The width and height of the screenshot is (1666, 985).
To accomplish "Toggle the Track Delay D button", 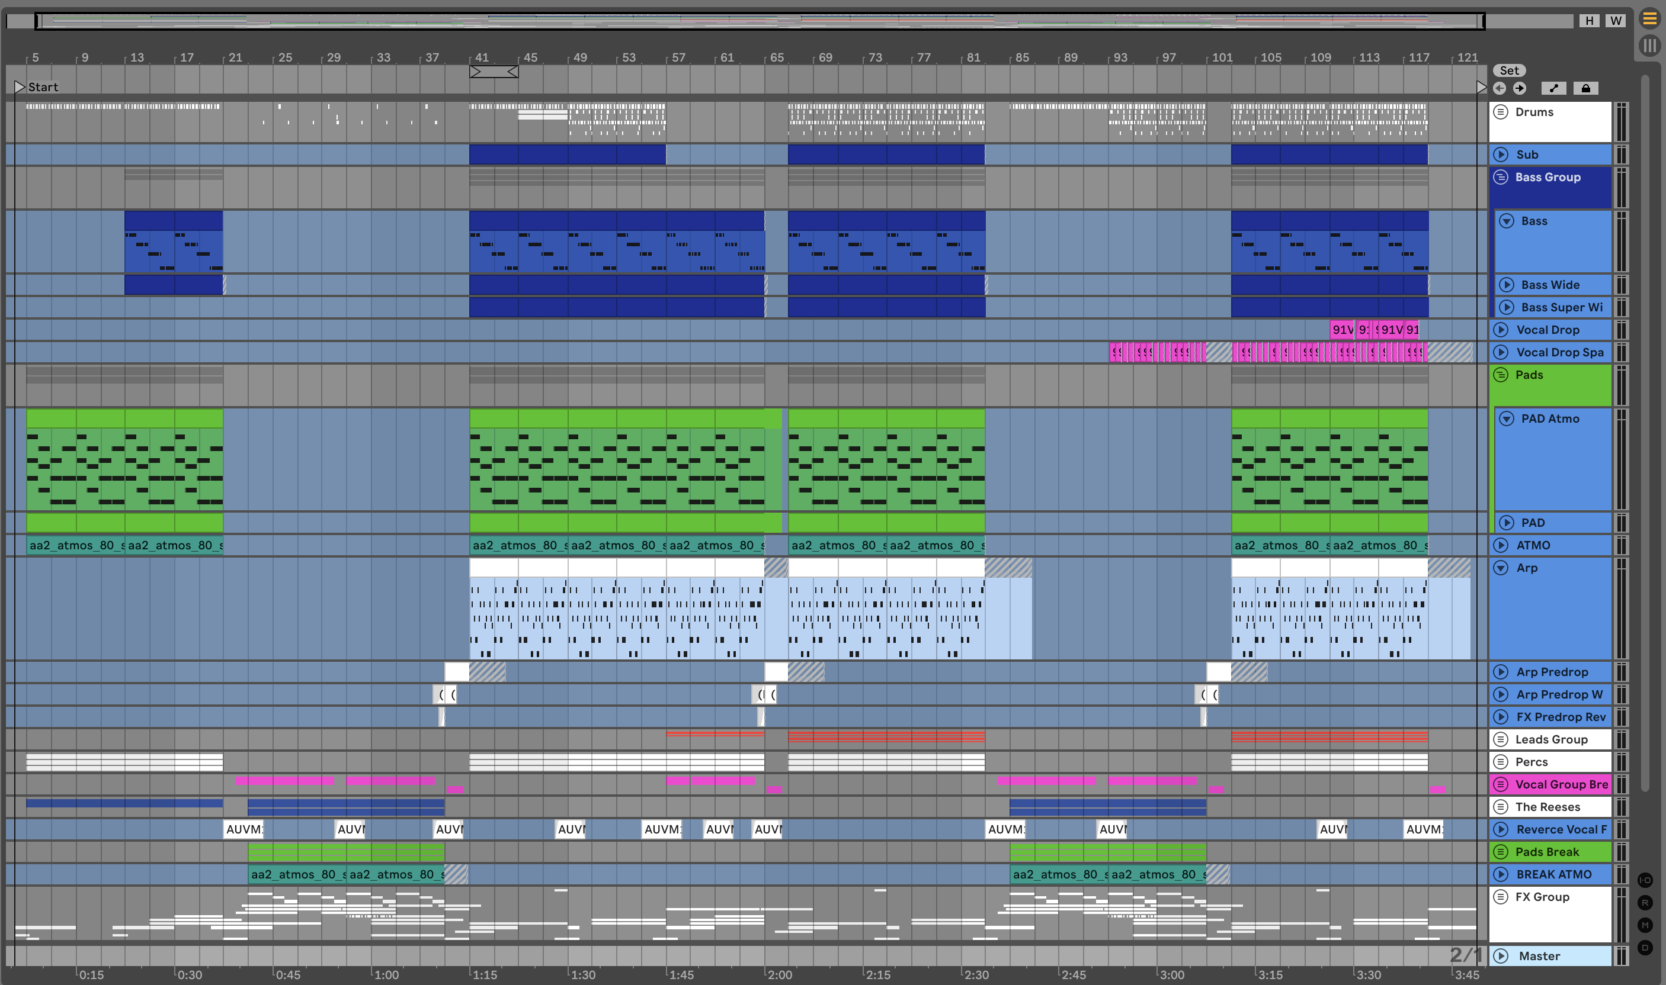I will click(1645, 948).
